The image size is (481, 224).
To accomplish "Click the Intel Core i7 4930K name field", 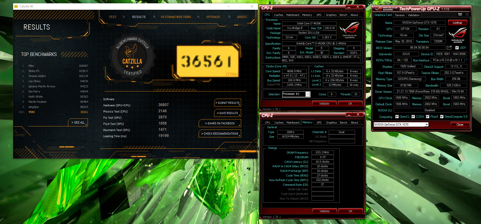I will [x=309, y=23].
